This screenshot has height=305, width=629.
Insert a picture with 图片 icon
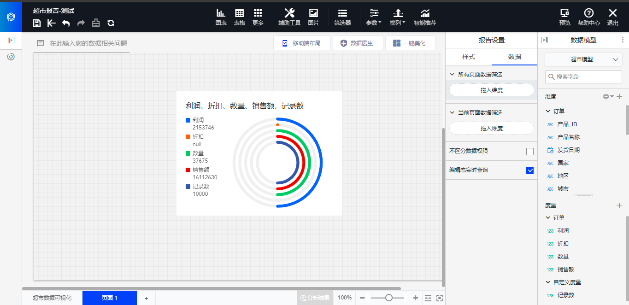click(313, 17)
